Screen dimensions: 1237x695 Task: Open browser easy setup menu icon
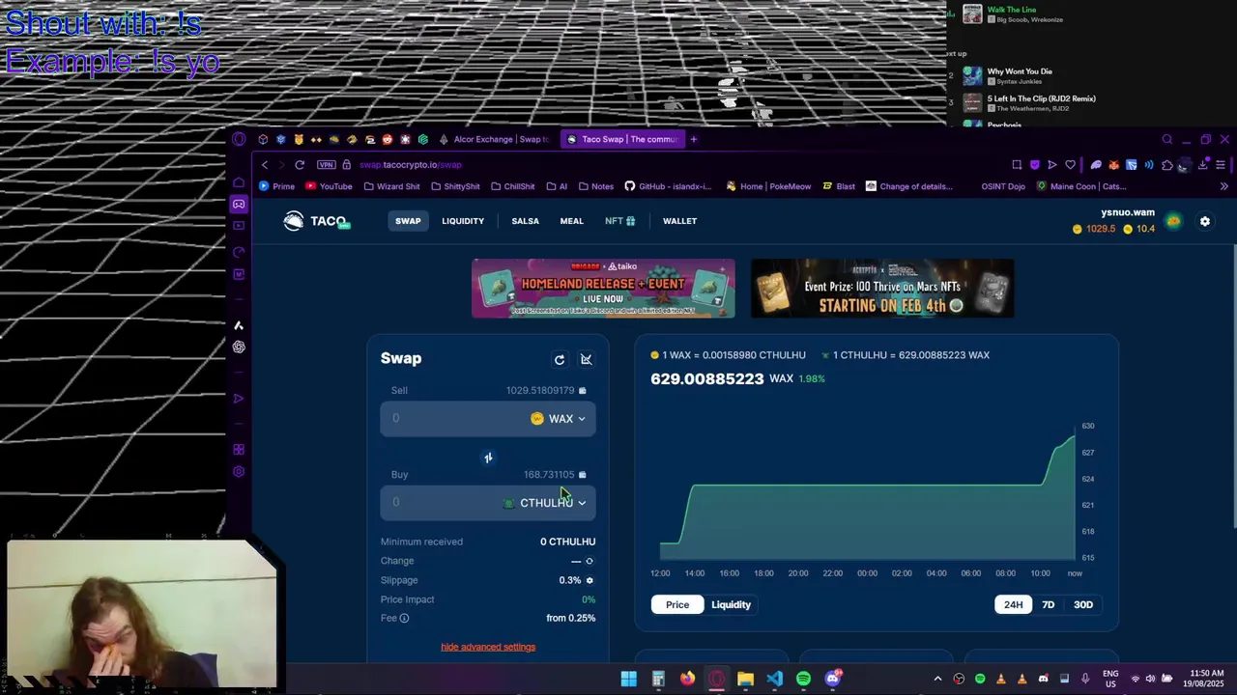click(1221, 165)
